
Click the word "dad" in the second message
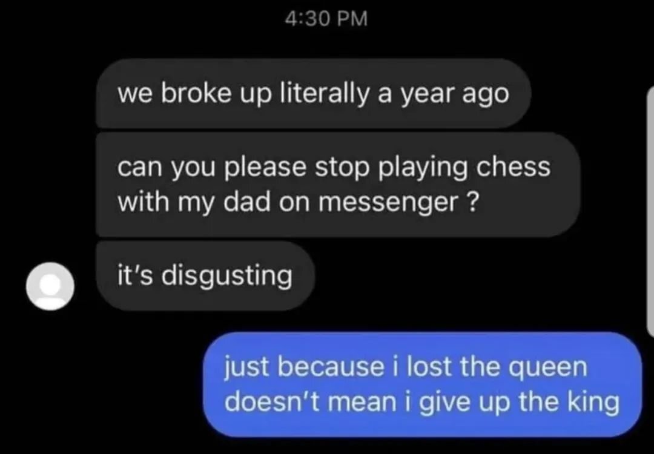coord(246,202)
